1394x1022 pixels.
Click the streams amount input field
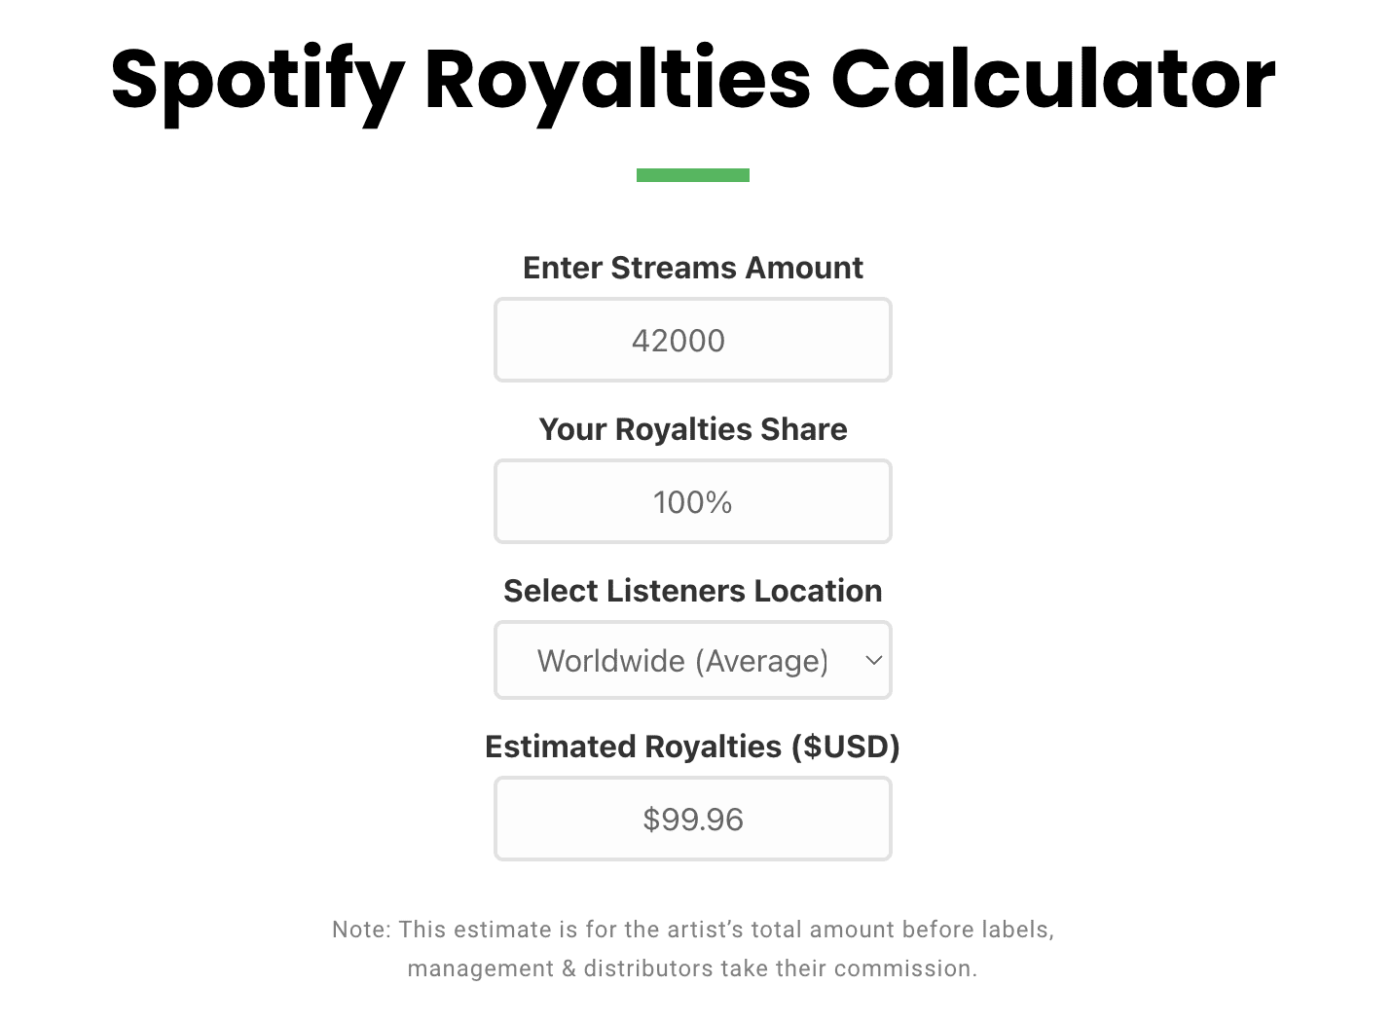(692, 340)
